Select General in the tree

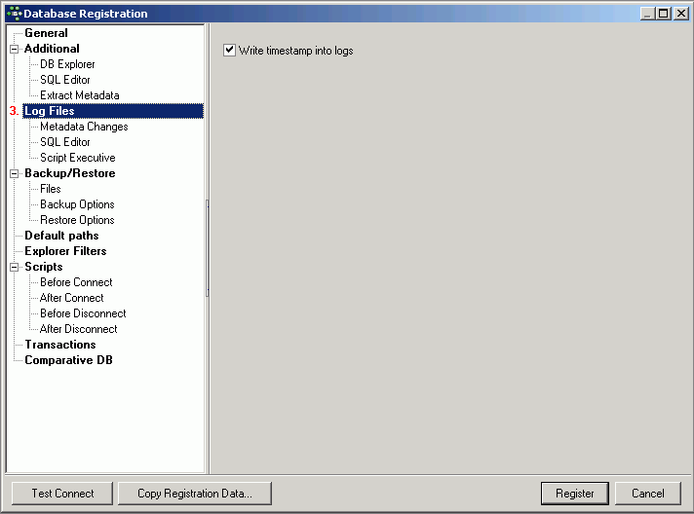coord(46,33)
